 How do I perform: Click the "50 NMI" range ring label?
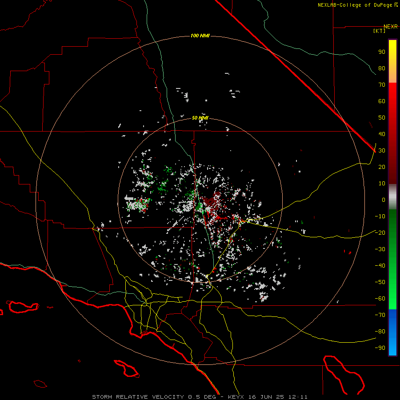[x=200, y=118]
